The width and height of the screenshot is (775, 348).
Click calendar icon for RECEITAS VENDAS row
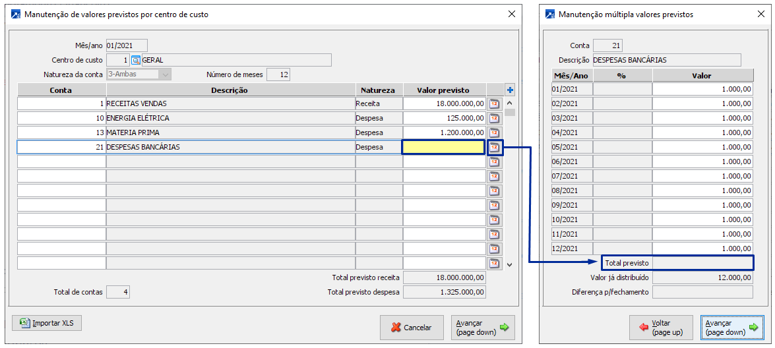tap(494, 103)
